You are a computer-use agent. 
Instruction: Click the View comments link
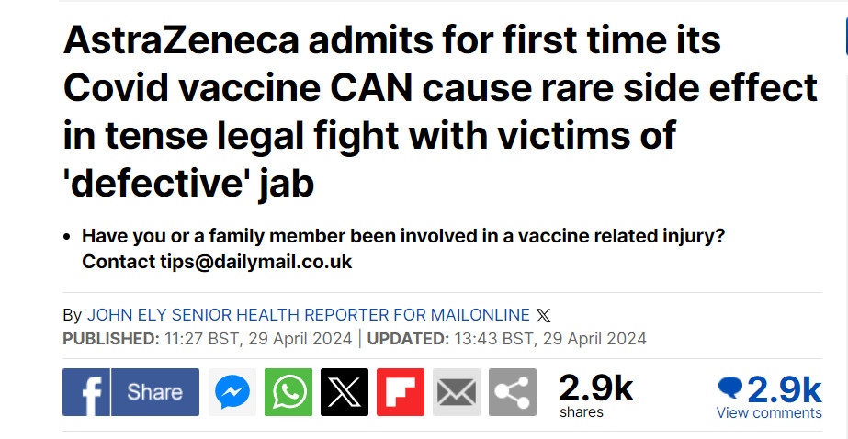coord(769,413)
